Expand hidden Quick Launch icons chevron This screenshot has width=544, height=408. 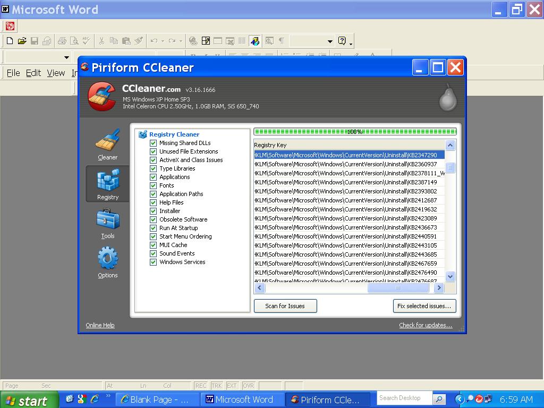tap(108, 395)
